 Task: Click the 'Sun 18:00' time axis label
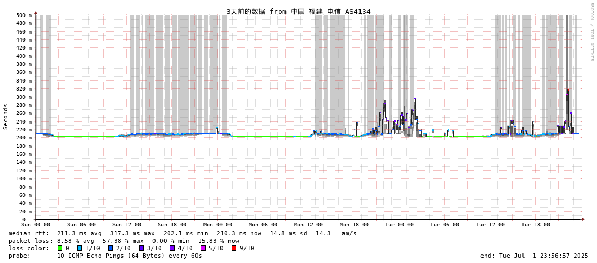pos(172,225)
